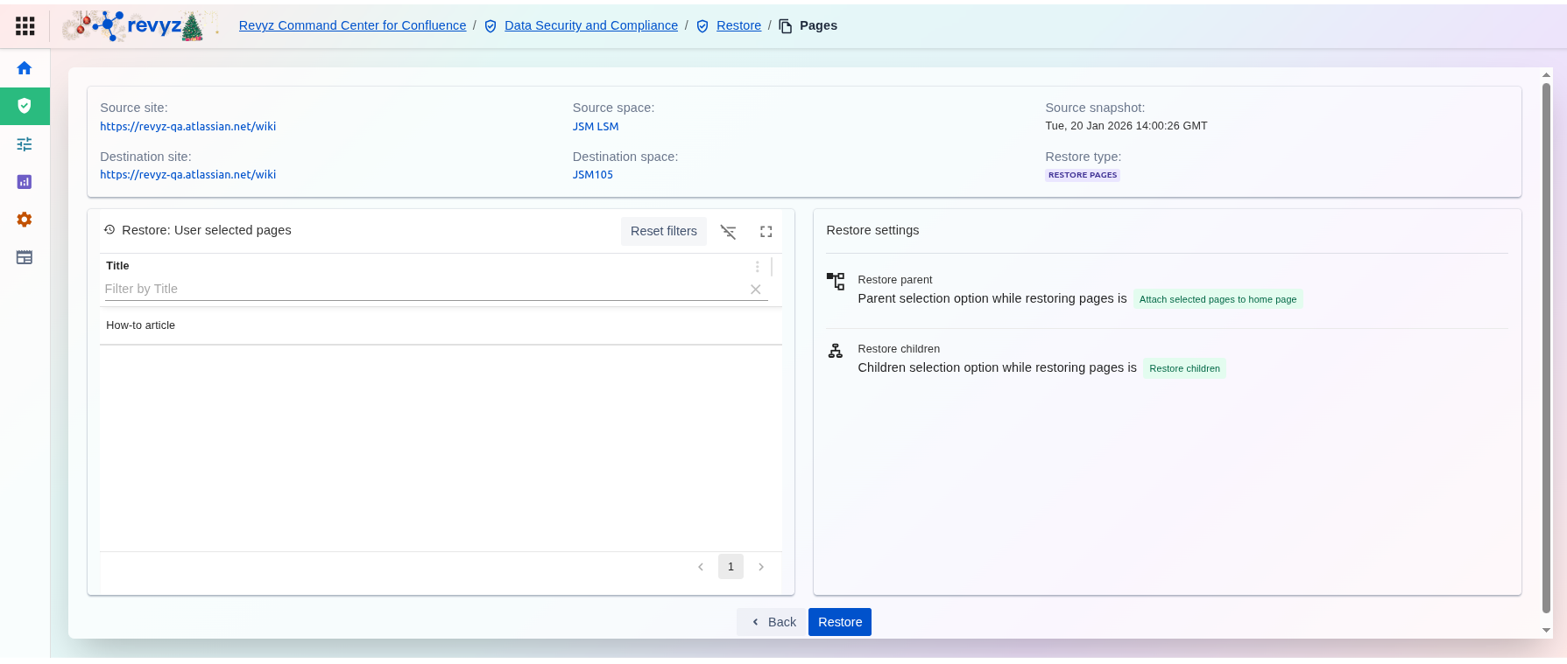Open the JSM105 destination space link
Screen dimensions: 1567x664
pyautogui.click(x=593, y=175)
